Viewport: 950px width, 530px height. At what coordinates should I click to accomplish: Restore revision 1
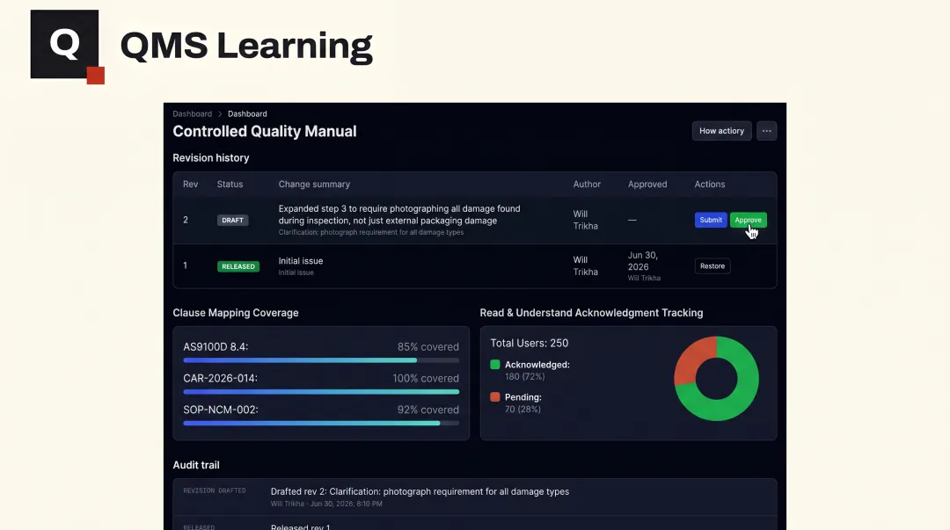click(x=712, y=266)
